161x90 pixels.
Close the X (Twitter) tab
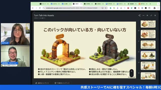coord(48,4)
